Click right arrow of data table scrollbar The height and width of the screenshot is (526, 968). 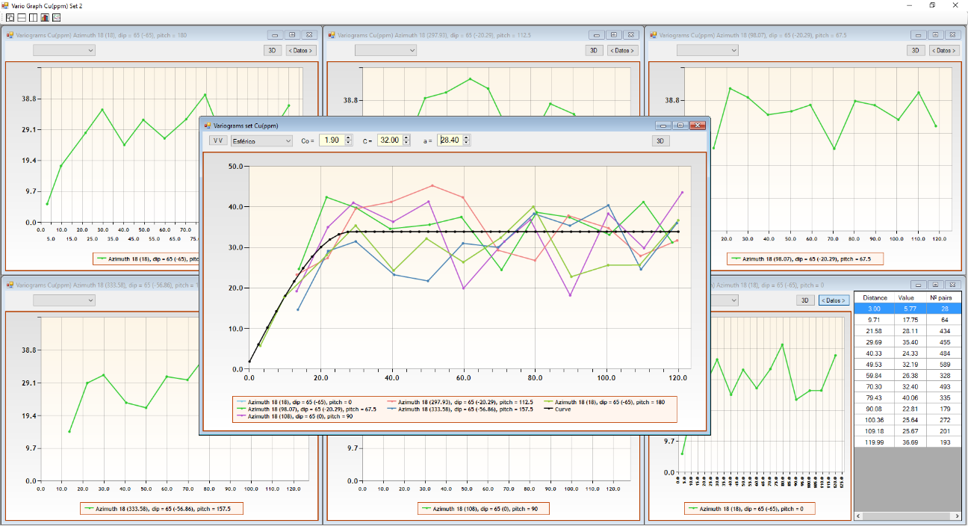coord(956,516)
